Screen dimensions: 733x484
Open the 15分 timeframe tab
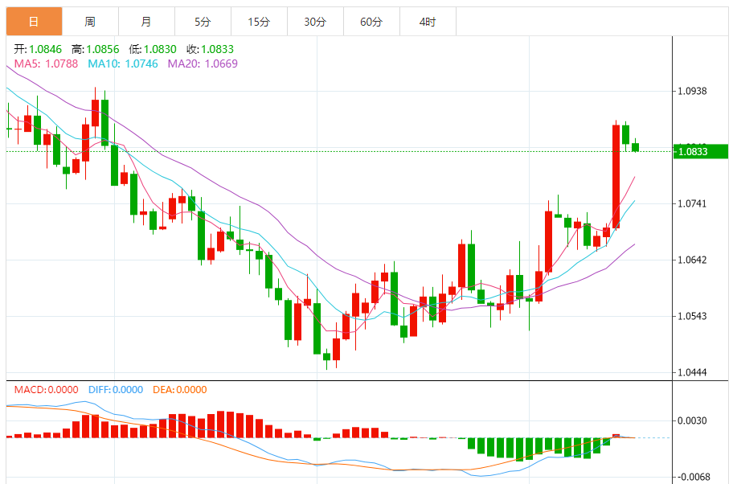[259, 22]
